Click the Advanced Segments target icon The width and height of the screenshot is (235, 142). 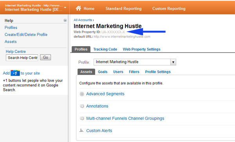(x=82, y=94)
